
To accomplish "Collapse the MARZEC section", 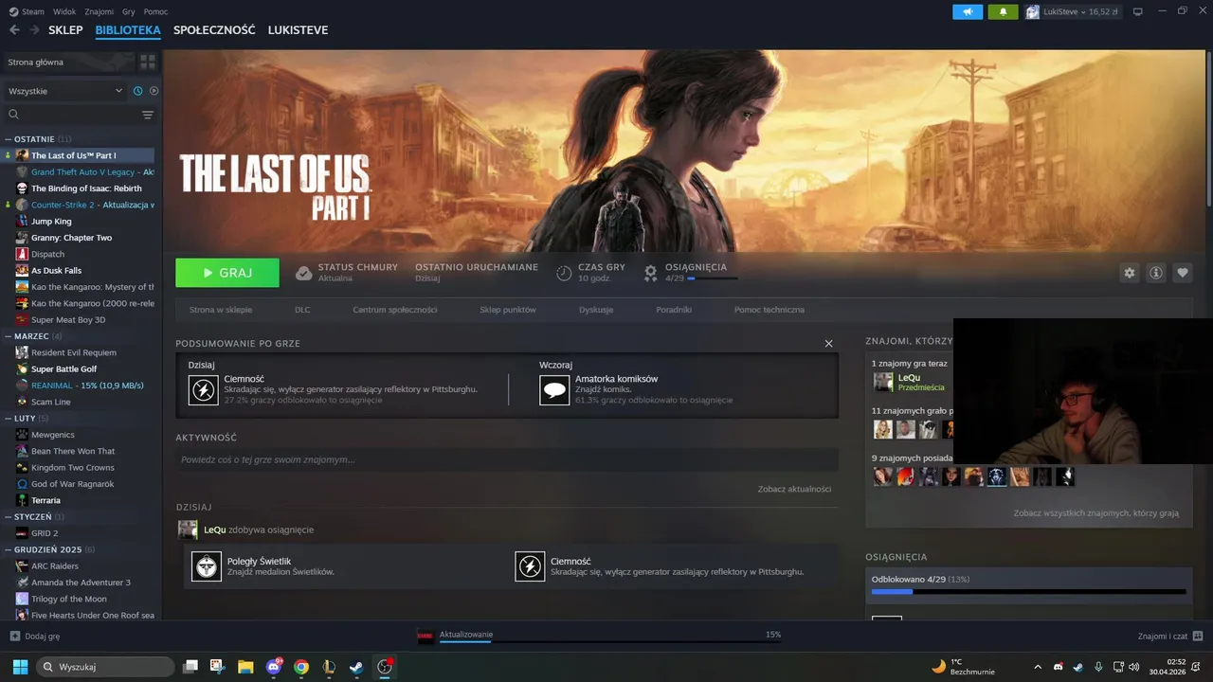I will click(x=8, y=336).
